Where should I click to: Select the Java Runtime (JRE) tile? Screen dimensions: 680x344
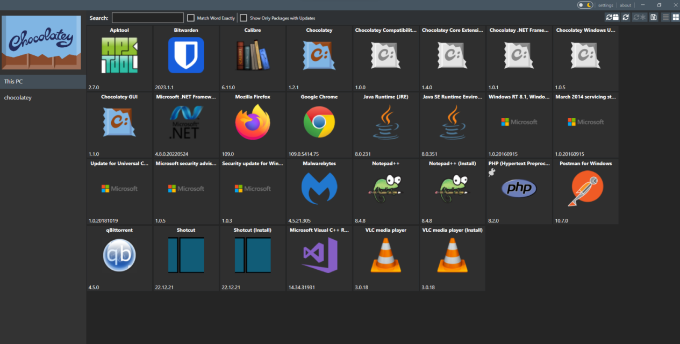click(386, 125)
